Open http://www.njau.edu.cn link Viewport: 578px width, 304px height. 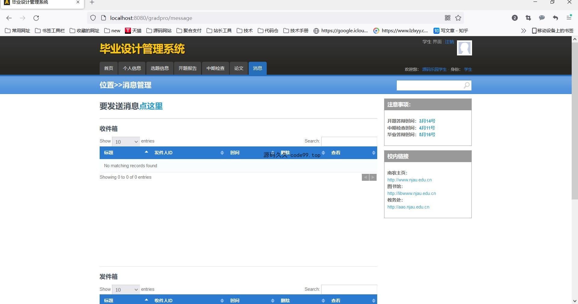pos(409,180)
